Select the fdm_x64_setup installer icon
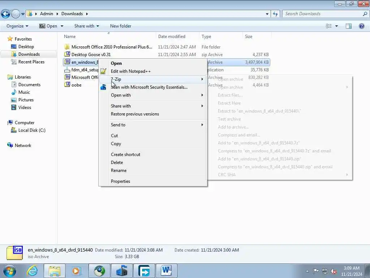The width and height of the screenshot is (370, 278). pyautogui.click(x=67, y=70)
